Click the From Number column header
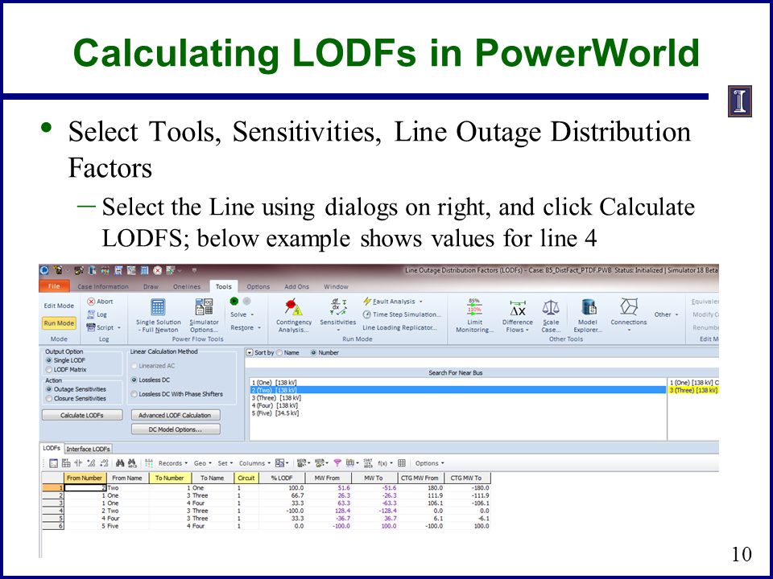 pos(85,478)
